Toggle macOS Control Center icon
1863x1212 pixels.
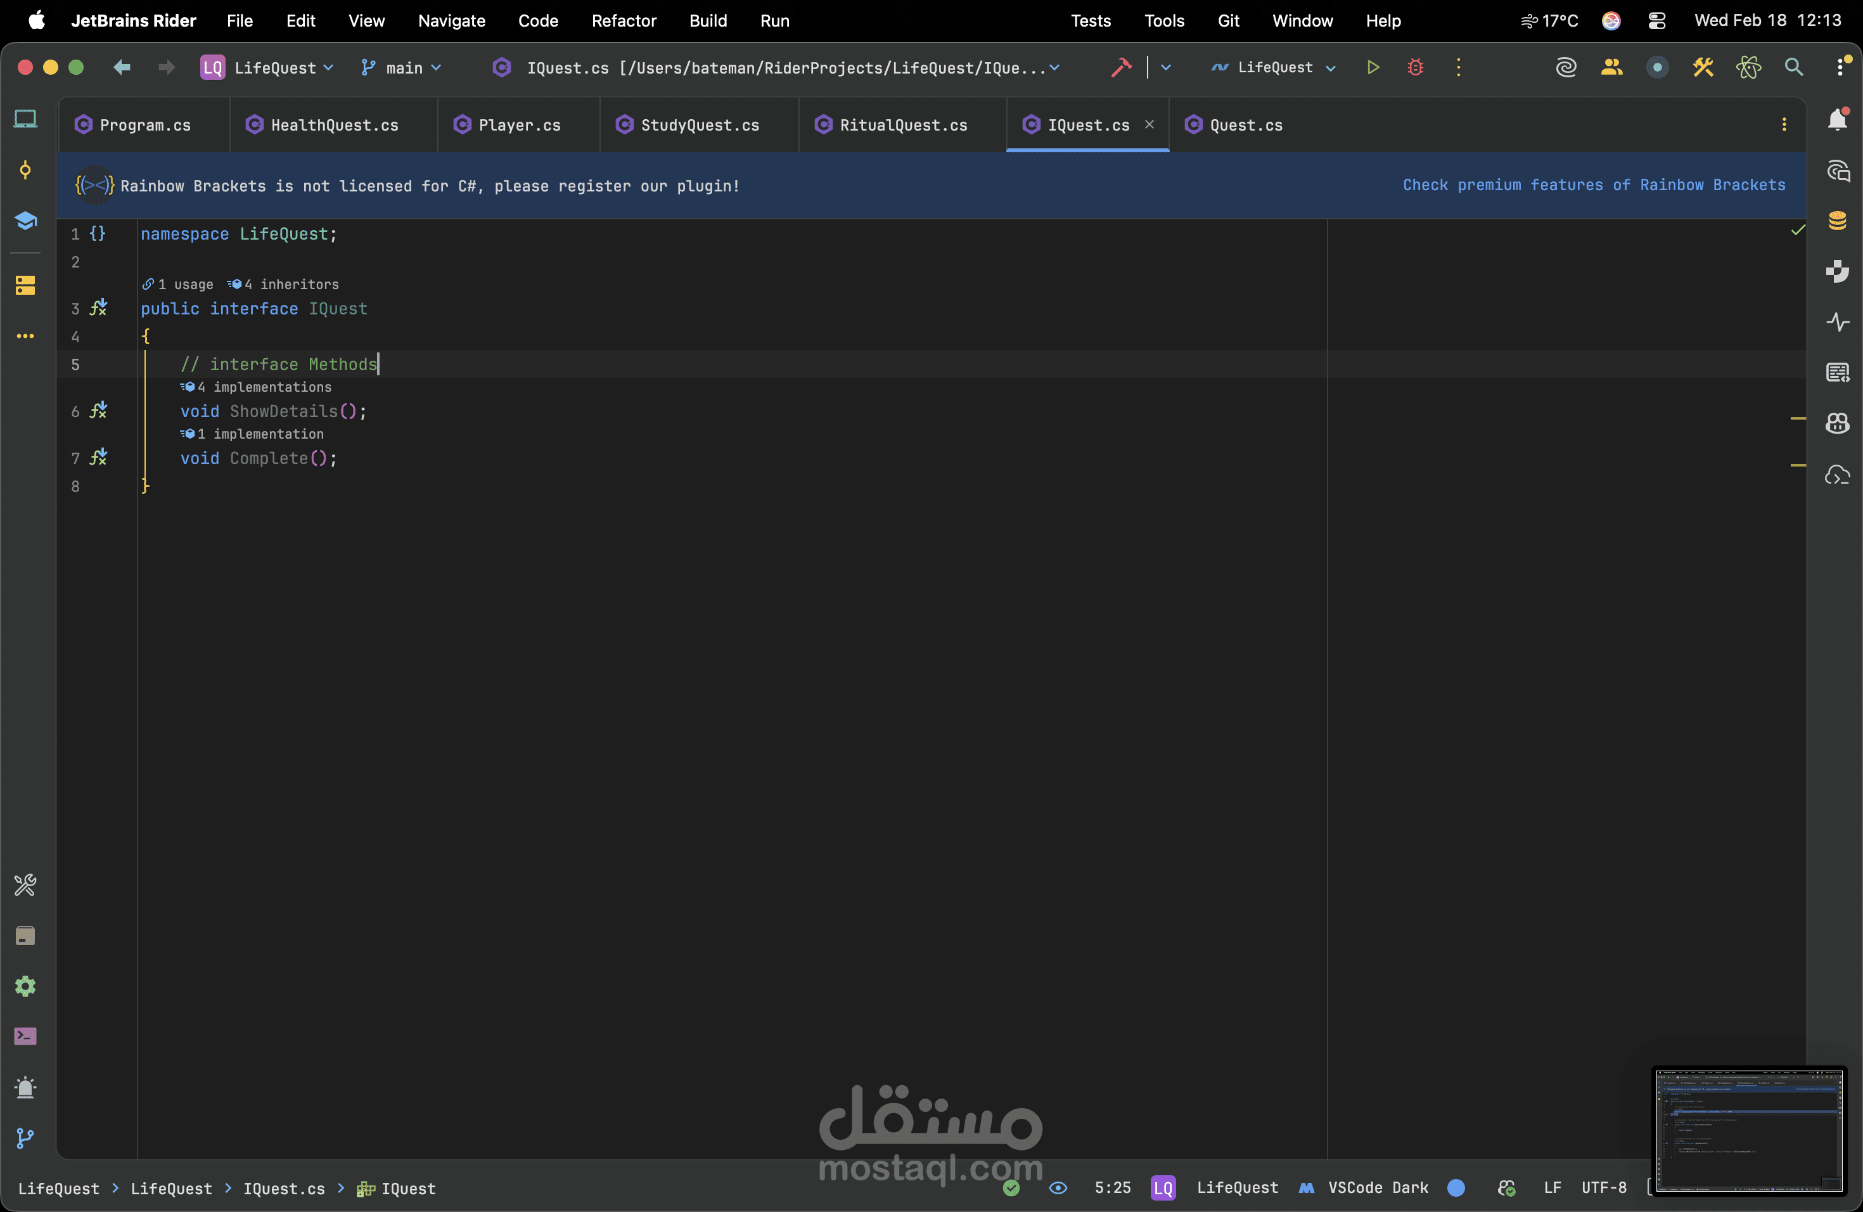pos(1656,21)
